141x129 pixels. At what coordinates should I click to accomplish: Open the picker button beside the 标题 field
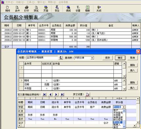tap(60, 58)
